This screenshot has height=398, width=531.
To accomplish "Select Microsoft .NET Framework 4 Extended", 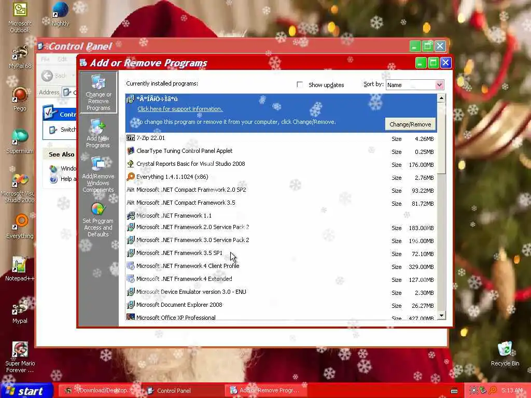I will 281,279.
